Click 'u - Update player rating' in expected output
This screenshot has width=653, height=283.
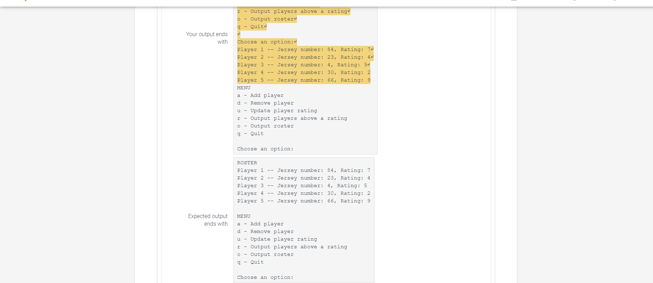[277, 239]
